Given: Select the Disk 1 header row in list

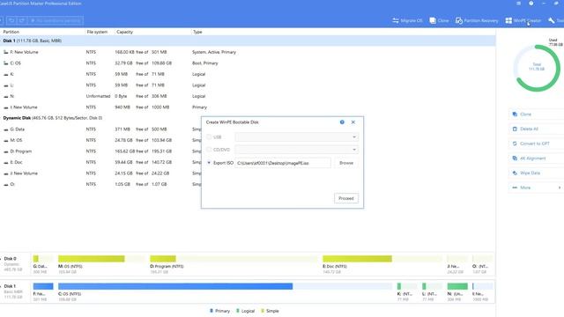Looking at the screenshot, I should click(248, 41).
